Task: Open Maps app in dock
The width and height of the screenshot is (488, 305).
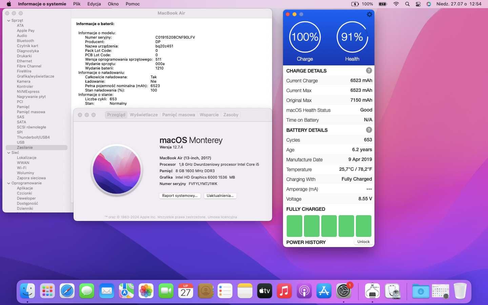Action: coord(126,291)
